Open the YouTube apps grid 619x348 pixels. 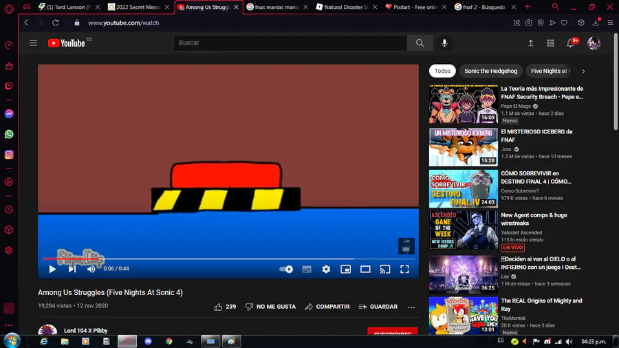pos(550,43)
